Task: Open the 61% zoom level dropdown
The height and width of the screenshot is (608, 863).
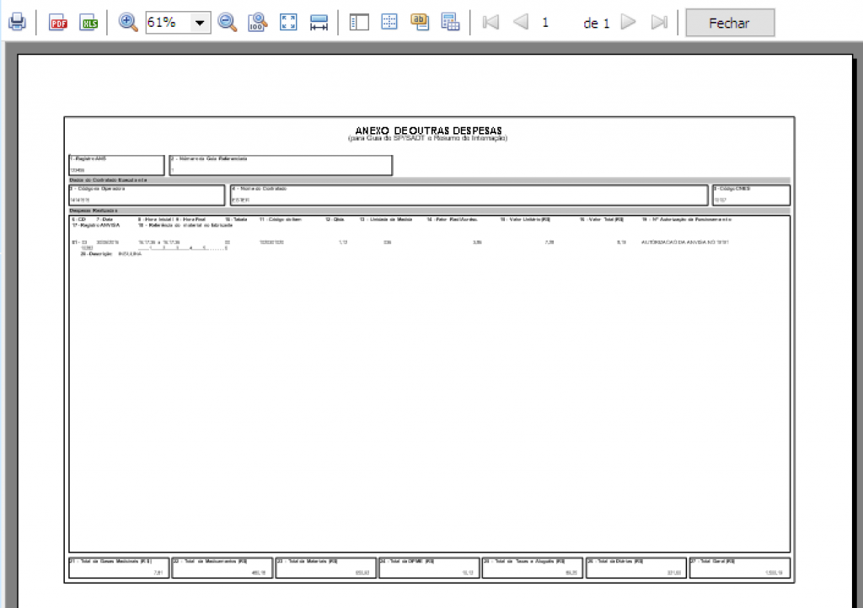Action: pos(201,24)
